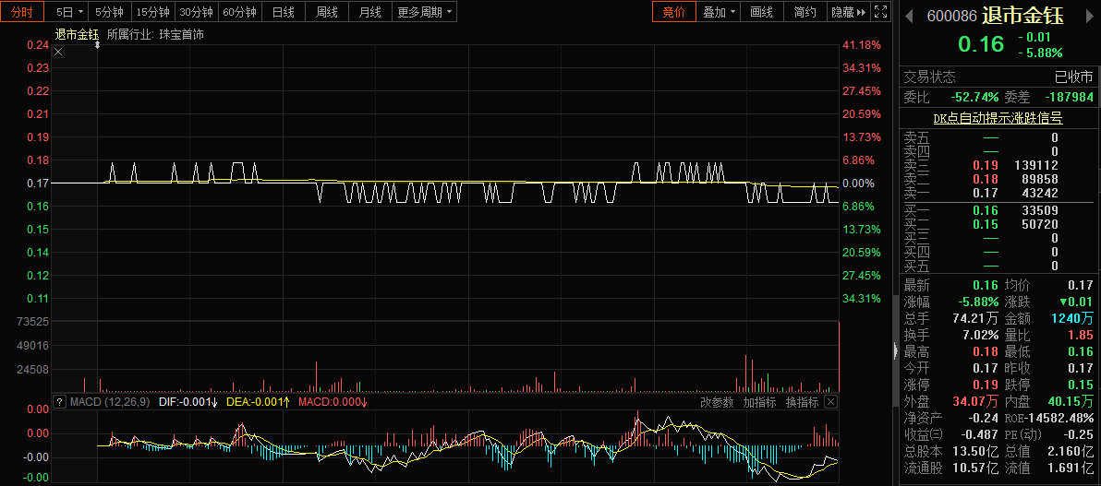Click 总股本 value 13.50亿
This screenshot has height=486, width=1101.
tap(975, 452)
